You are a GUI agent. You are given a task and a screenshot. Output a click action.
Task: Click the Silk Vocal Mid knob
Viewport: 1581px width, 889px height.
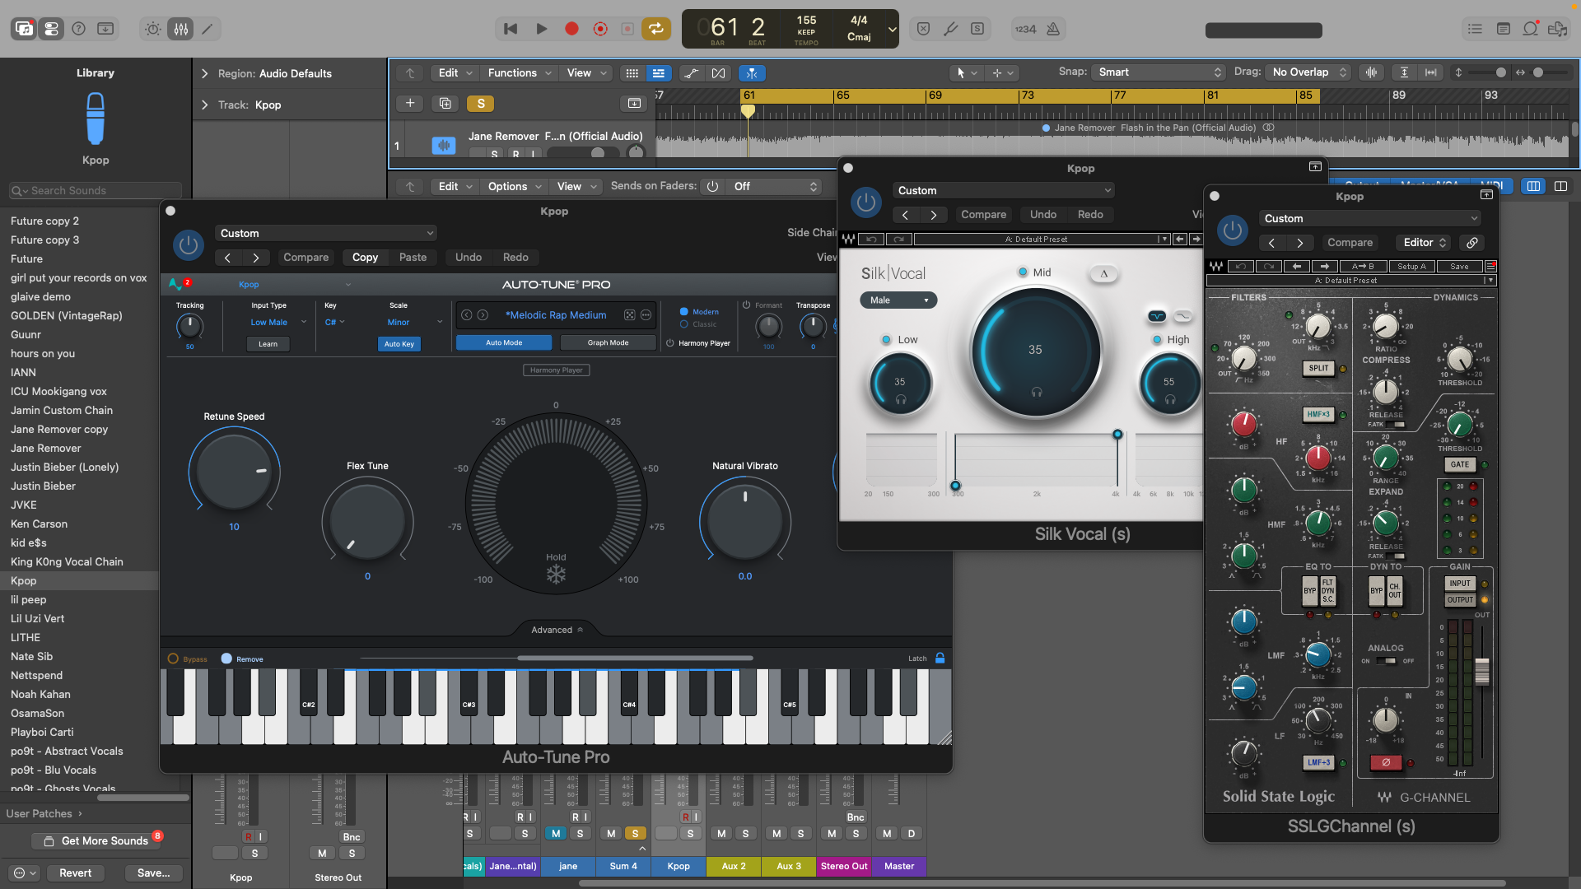point(1035,350)
